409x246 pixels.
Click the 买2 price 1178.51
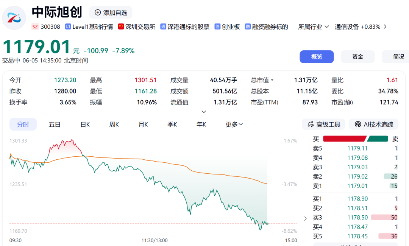coord(357,208)
